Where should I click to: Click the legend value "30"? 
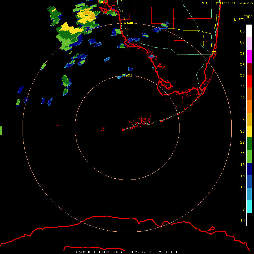242,131
